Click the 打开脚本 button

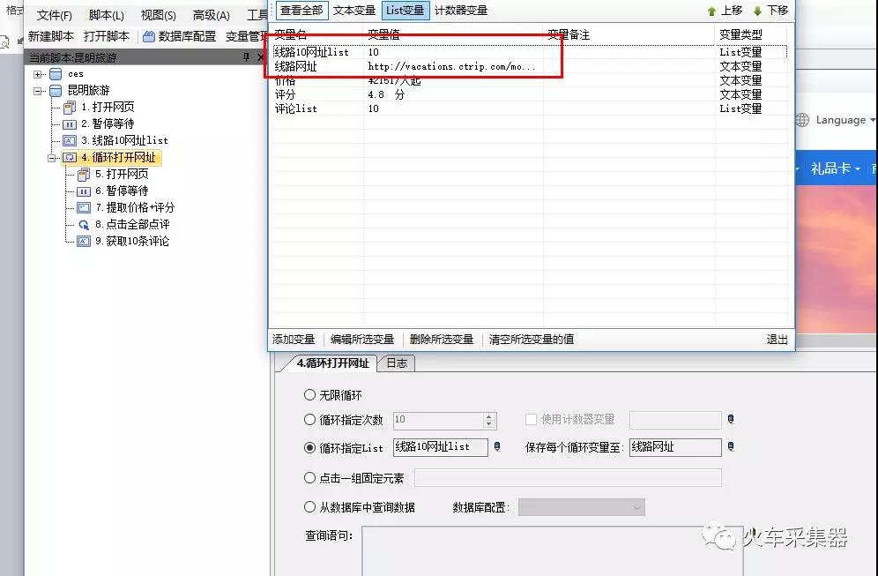click(107, 36)
